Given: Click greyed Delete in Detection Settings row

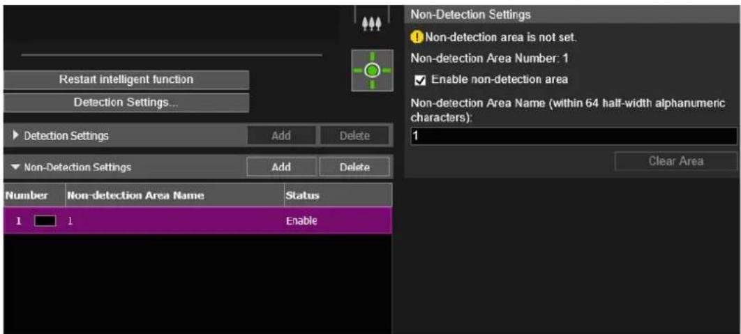Looking at the screenshot, I should (354, 136).
